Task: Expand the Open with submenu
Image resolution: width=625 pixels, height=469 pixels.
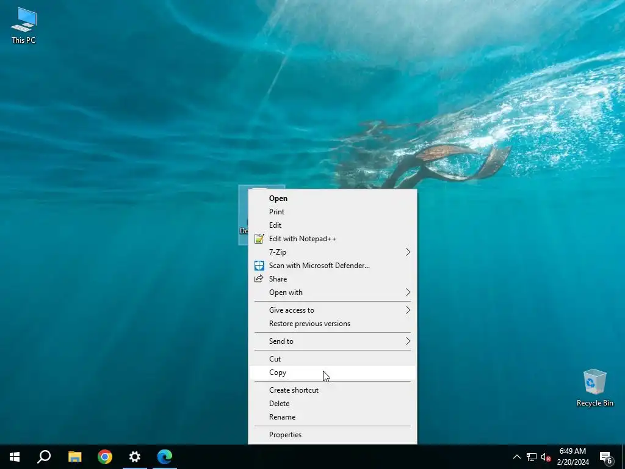Action: point(333,293)
